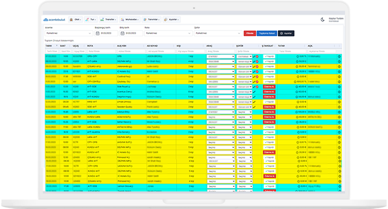Open the Tanımlar menu

pos(151,20)
